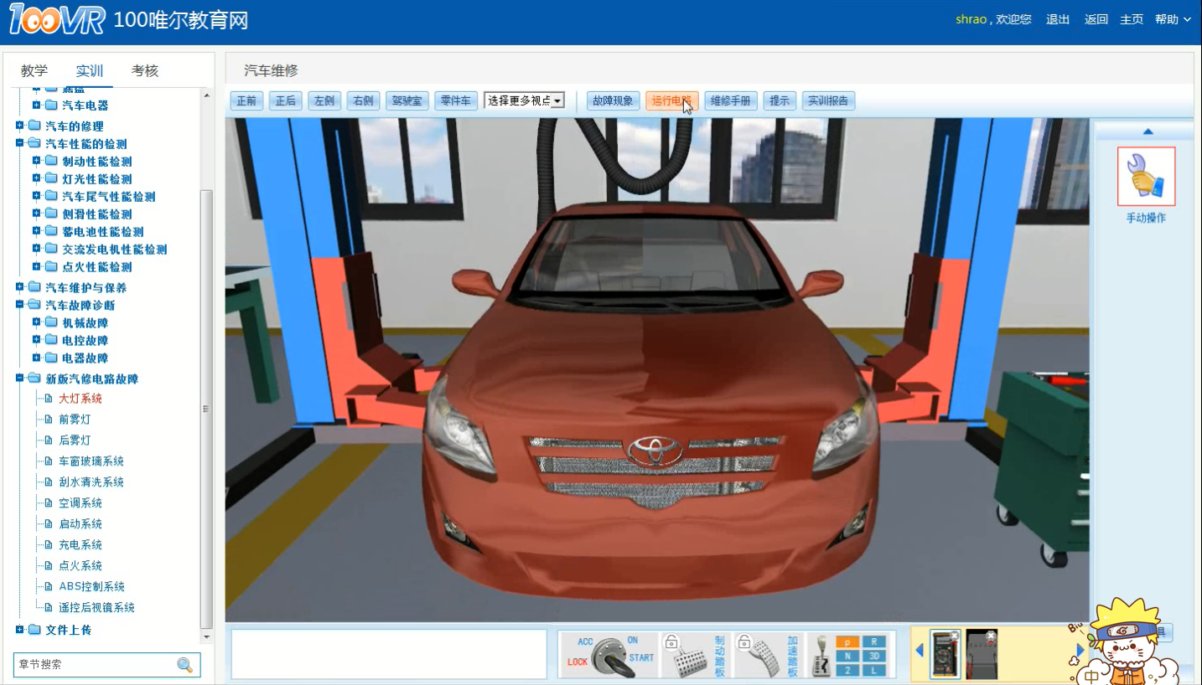Switch to the 教学 tab
Viewport: 1202px width, 685px height.
click(34, 71)
